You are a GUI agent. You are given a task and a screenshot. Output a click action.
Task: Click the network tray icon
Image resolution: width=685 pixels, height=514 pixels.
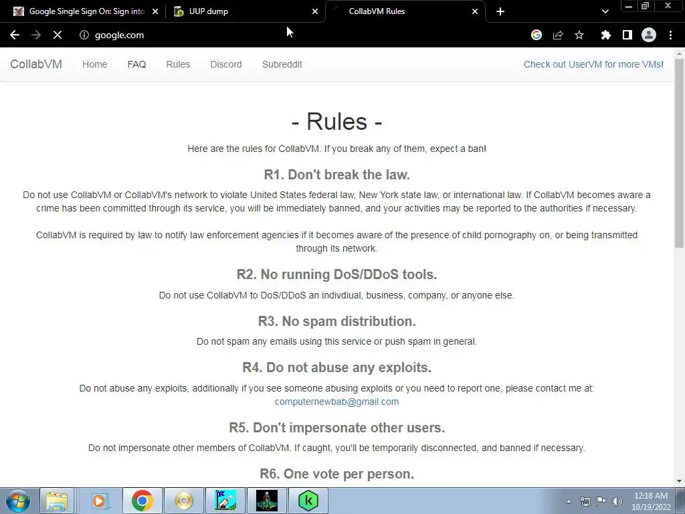pyautogui.click(x=585, y=501)
